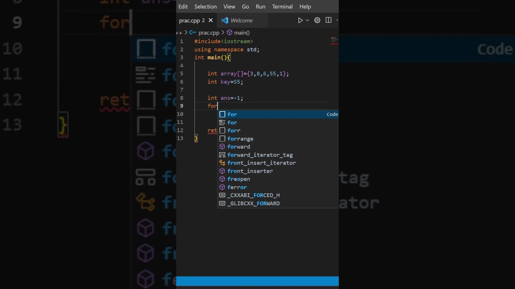
Task: Click the macro icon beside '_GLIBCXX_FORWARD'
Action: 222,204
